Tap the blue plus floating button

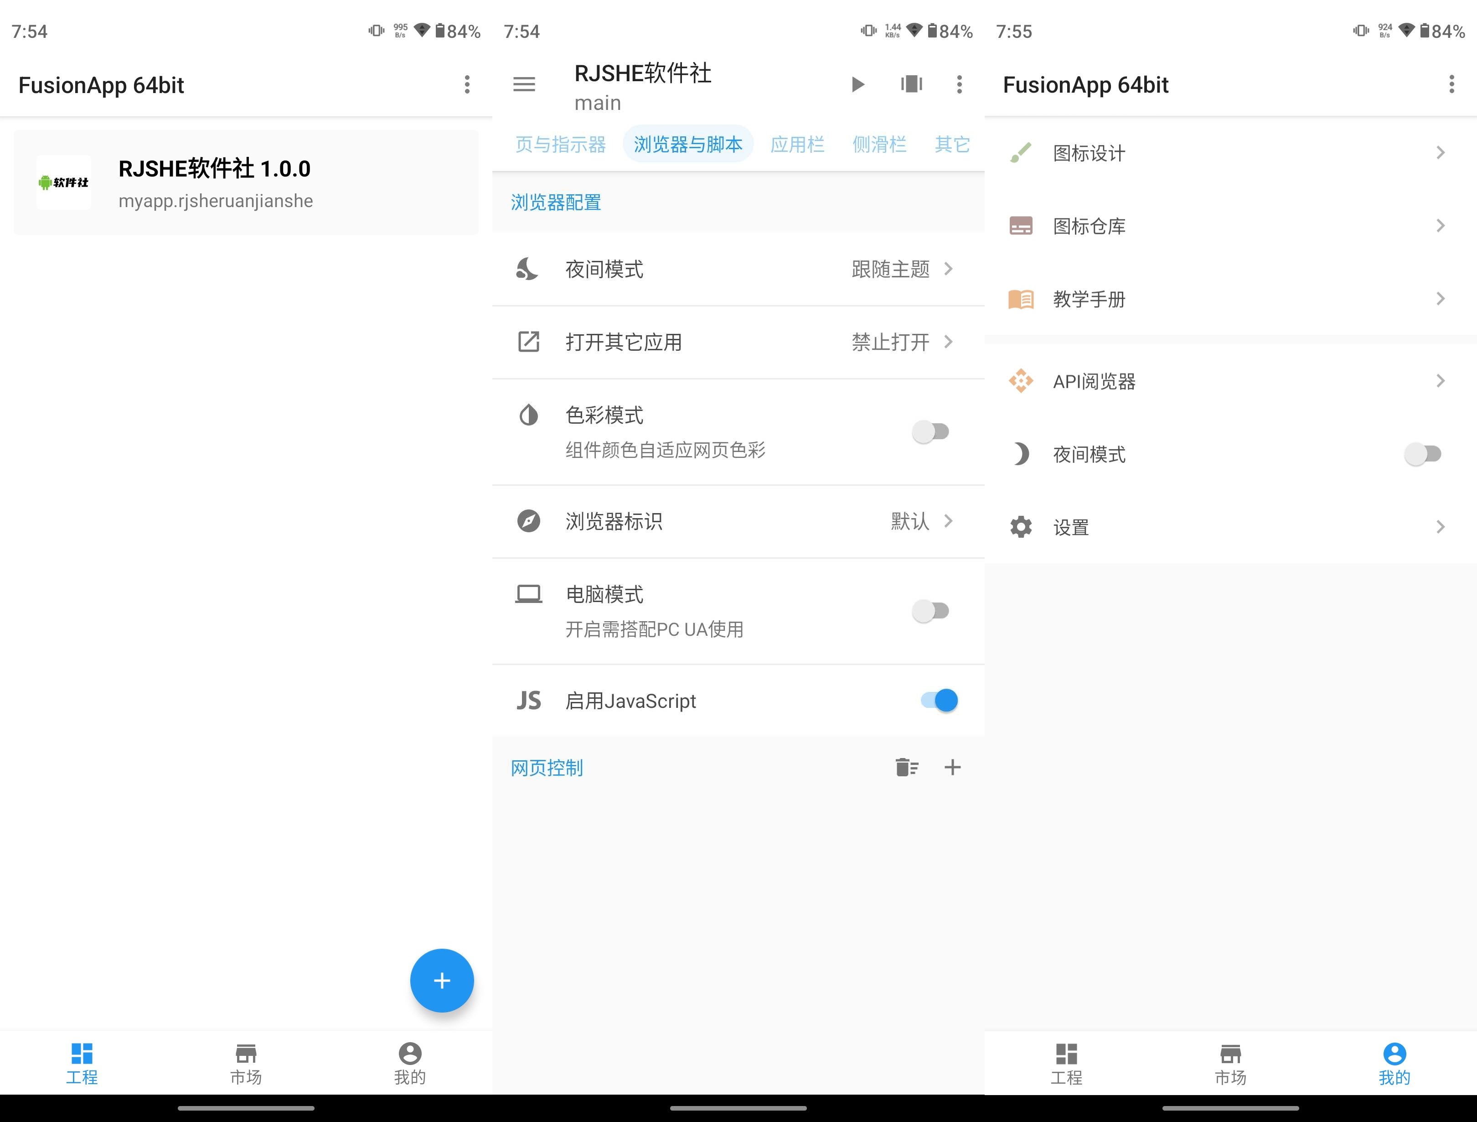(441, 980)
